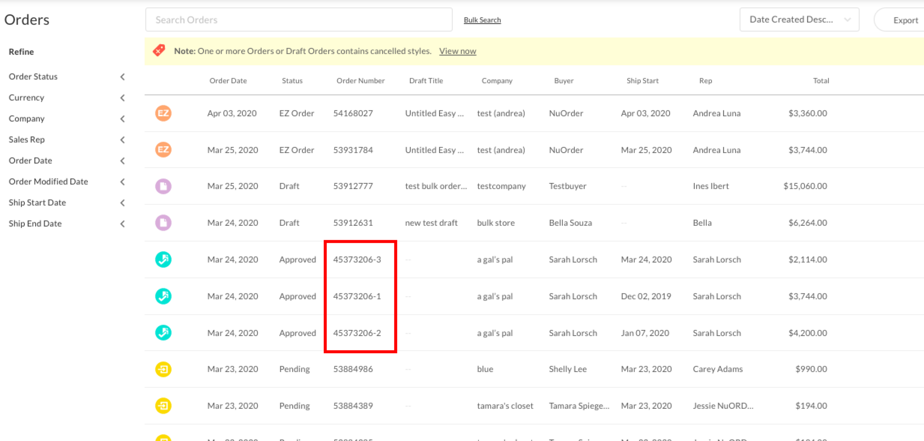The image size is (924, 441).
Task: Click rep 'Carey Adams'
Action: (x=718, y=369)
